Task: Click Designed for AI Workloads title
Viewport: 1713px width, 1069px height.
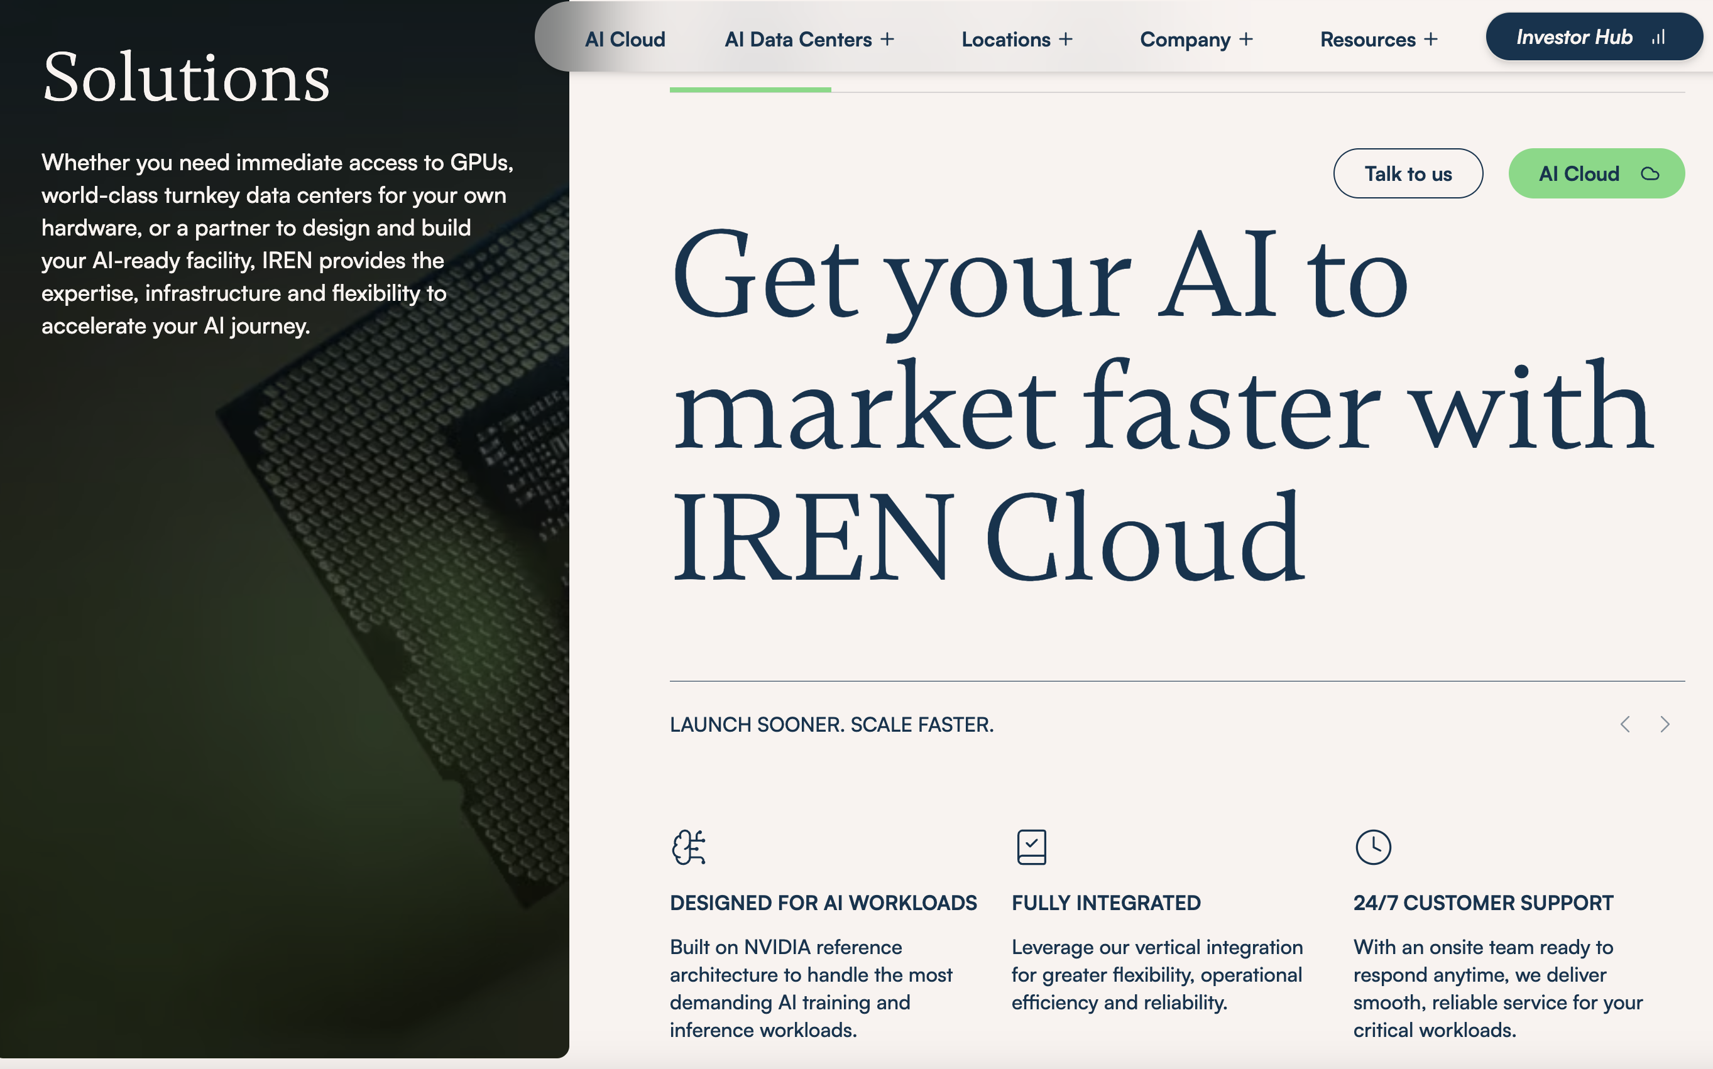Action: [823, 903]
